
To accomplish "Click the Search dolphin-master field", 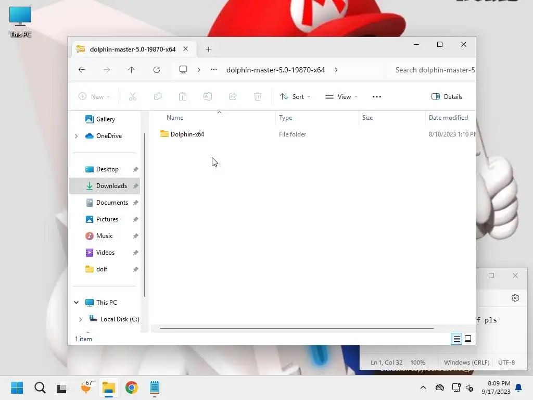I will pyautogui.click(x=431, y=70).
